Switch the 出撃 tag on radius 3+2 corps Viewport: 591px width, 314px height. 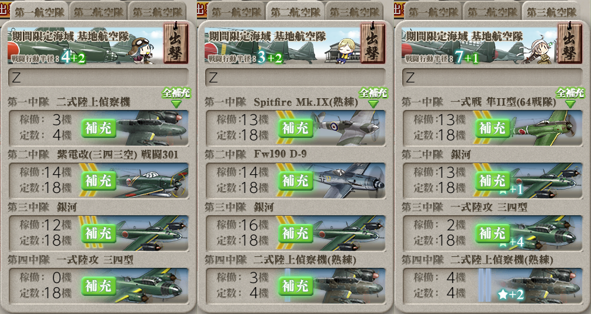(373, 43)
